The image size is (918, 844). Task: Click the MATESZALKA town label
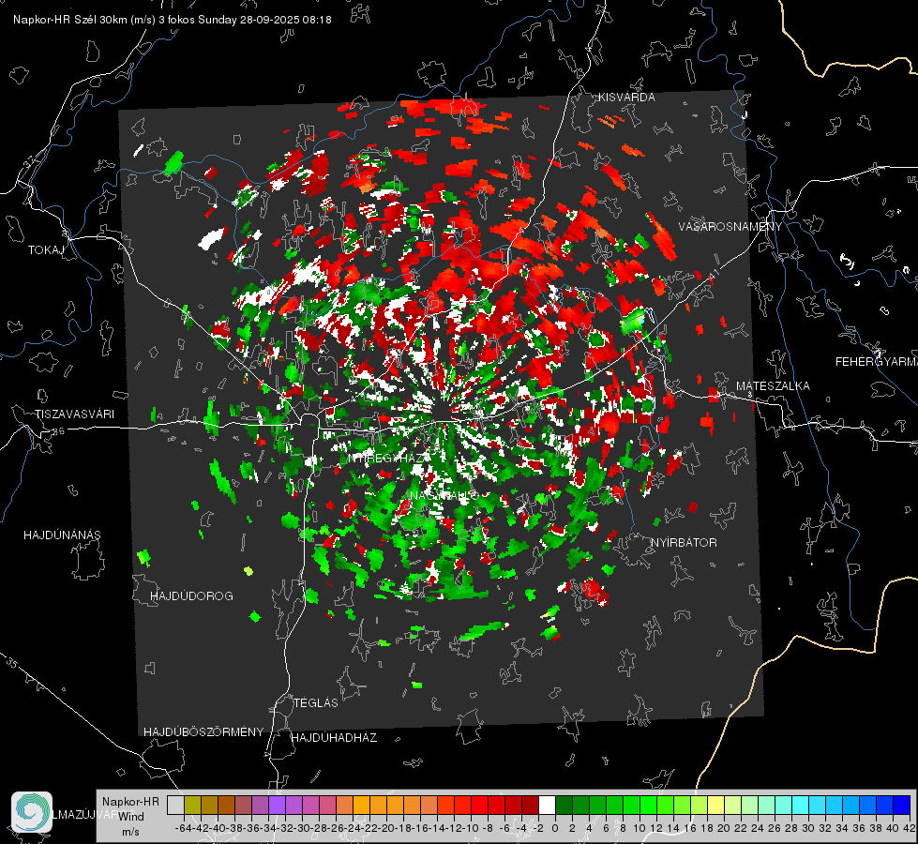(x=773, y=386)
